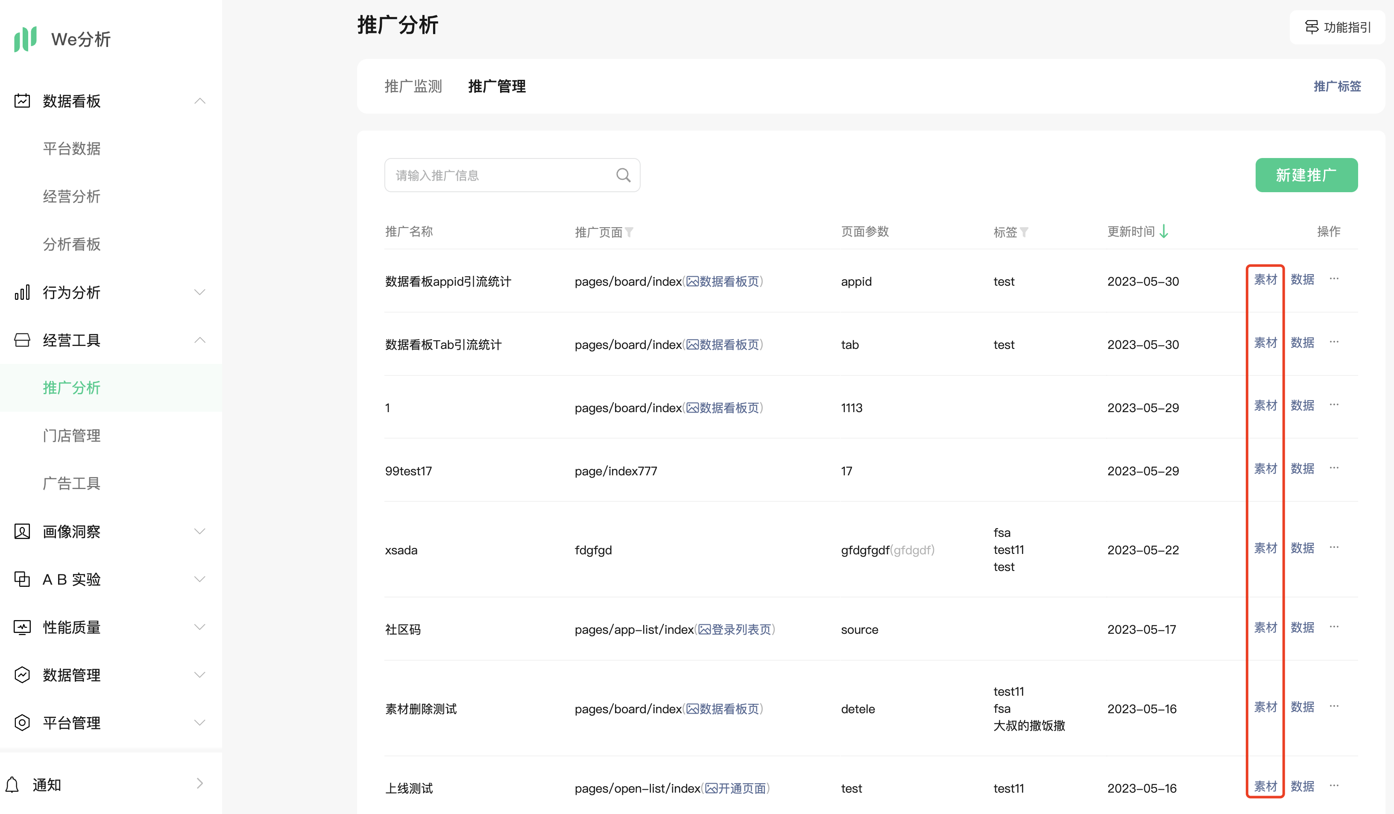Click the 数据管理 hexagon icon
Screen dimensions: 1394x814
pos(22,675)
